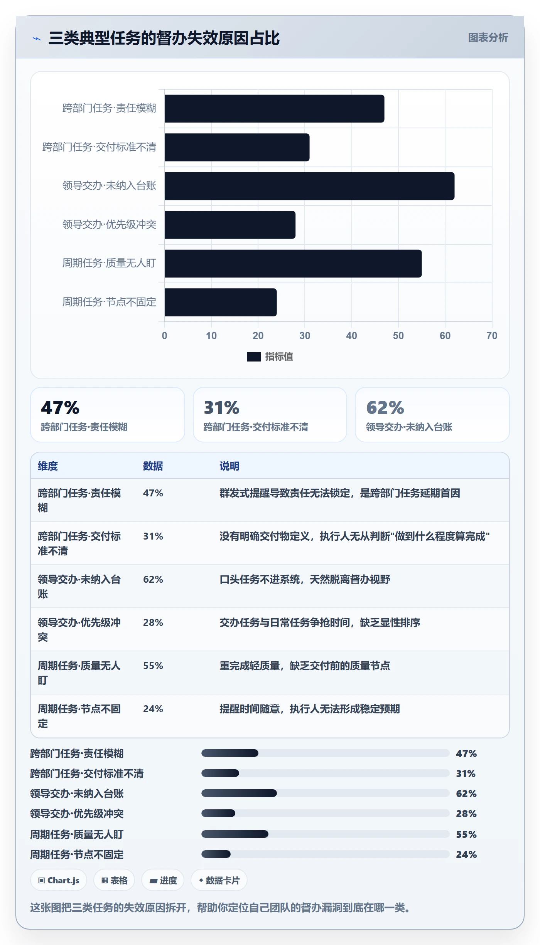Click the 31% cell in the table
Image resolution: width=540 pixels, height=945 pixels.
(x=153, y=536)
